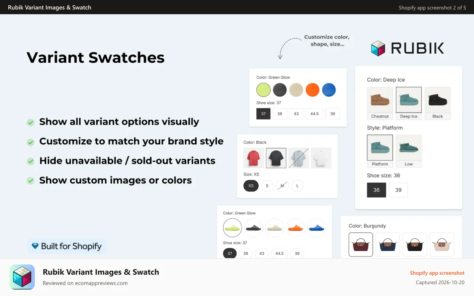This screenshot has width=474, height=296.
Task: Select size XS pill
Action: tap(251, 185)
